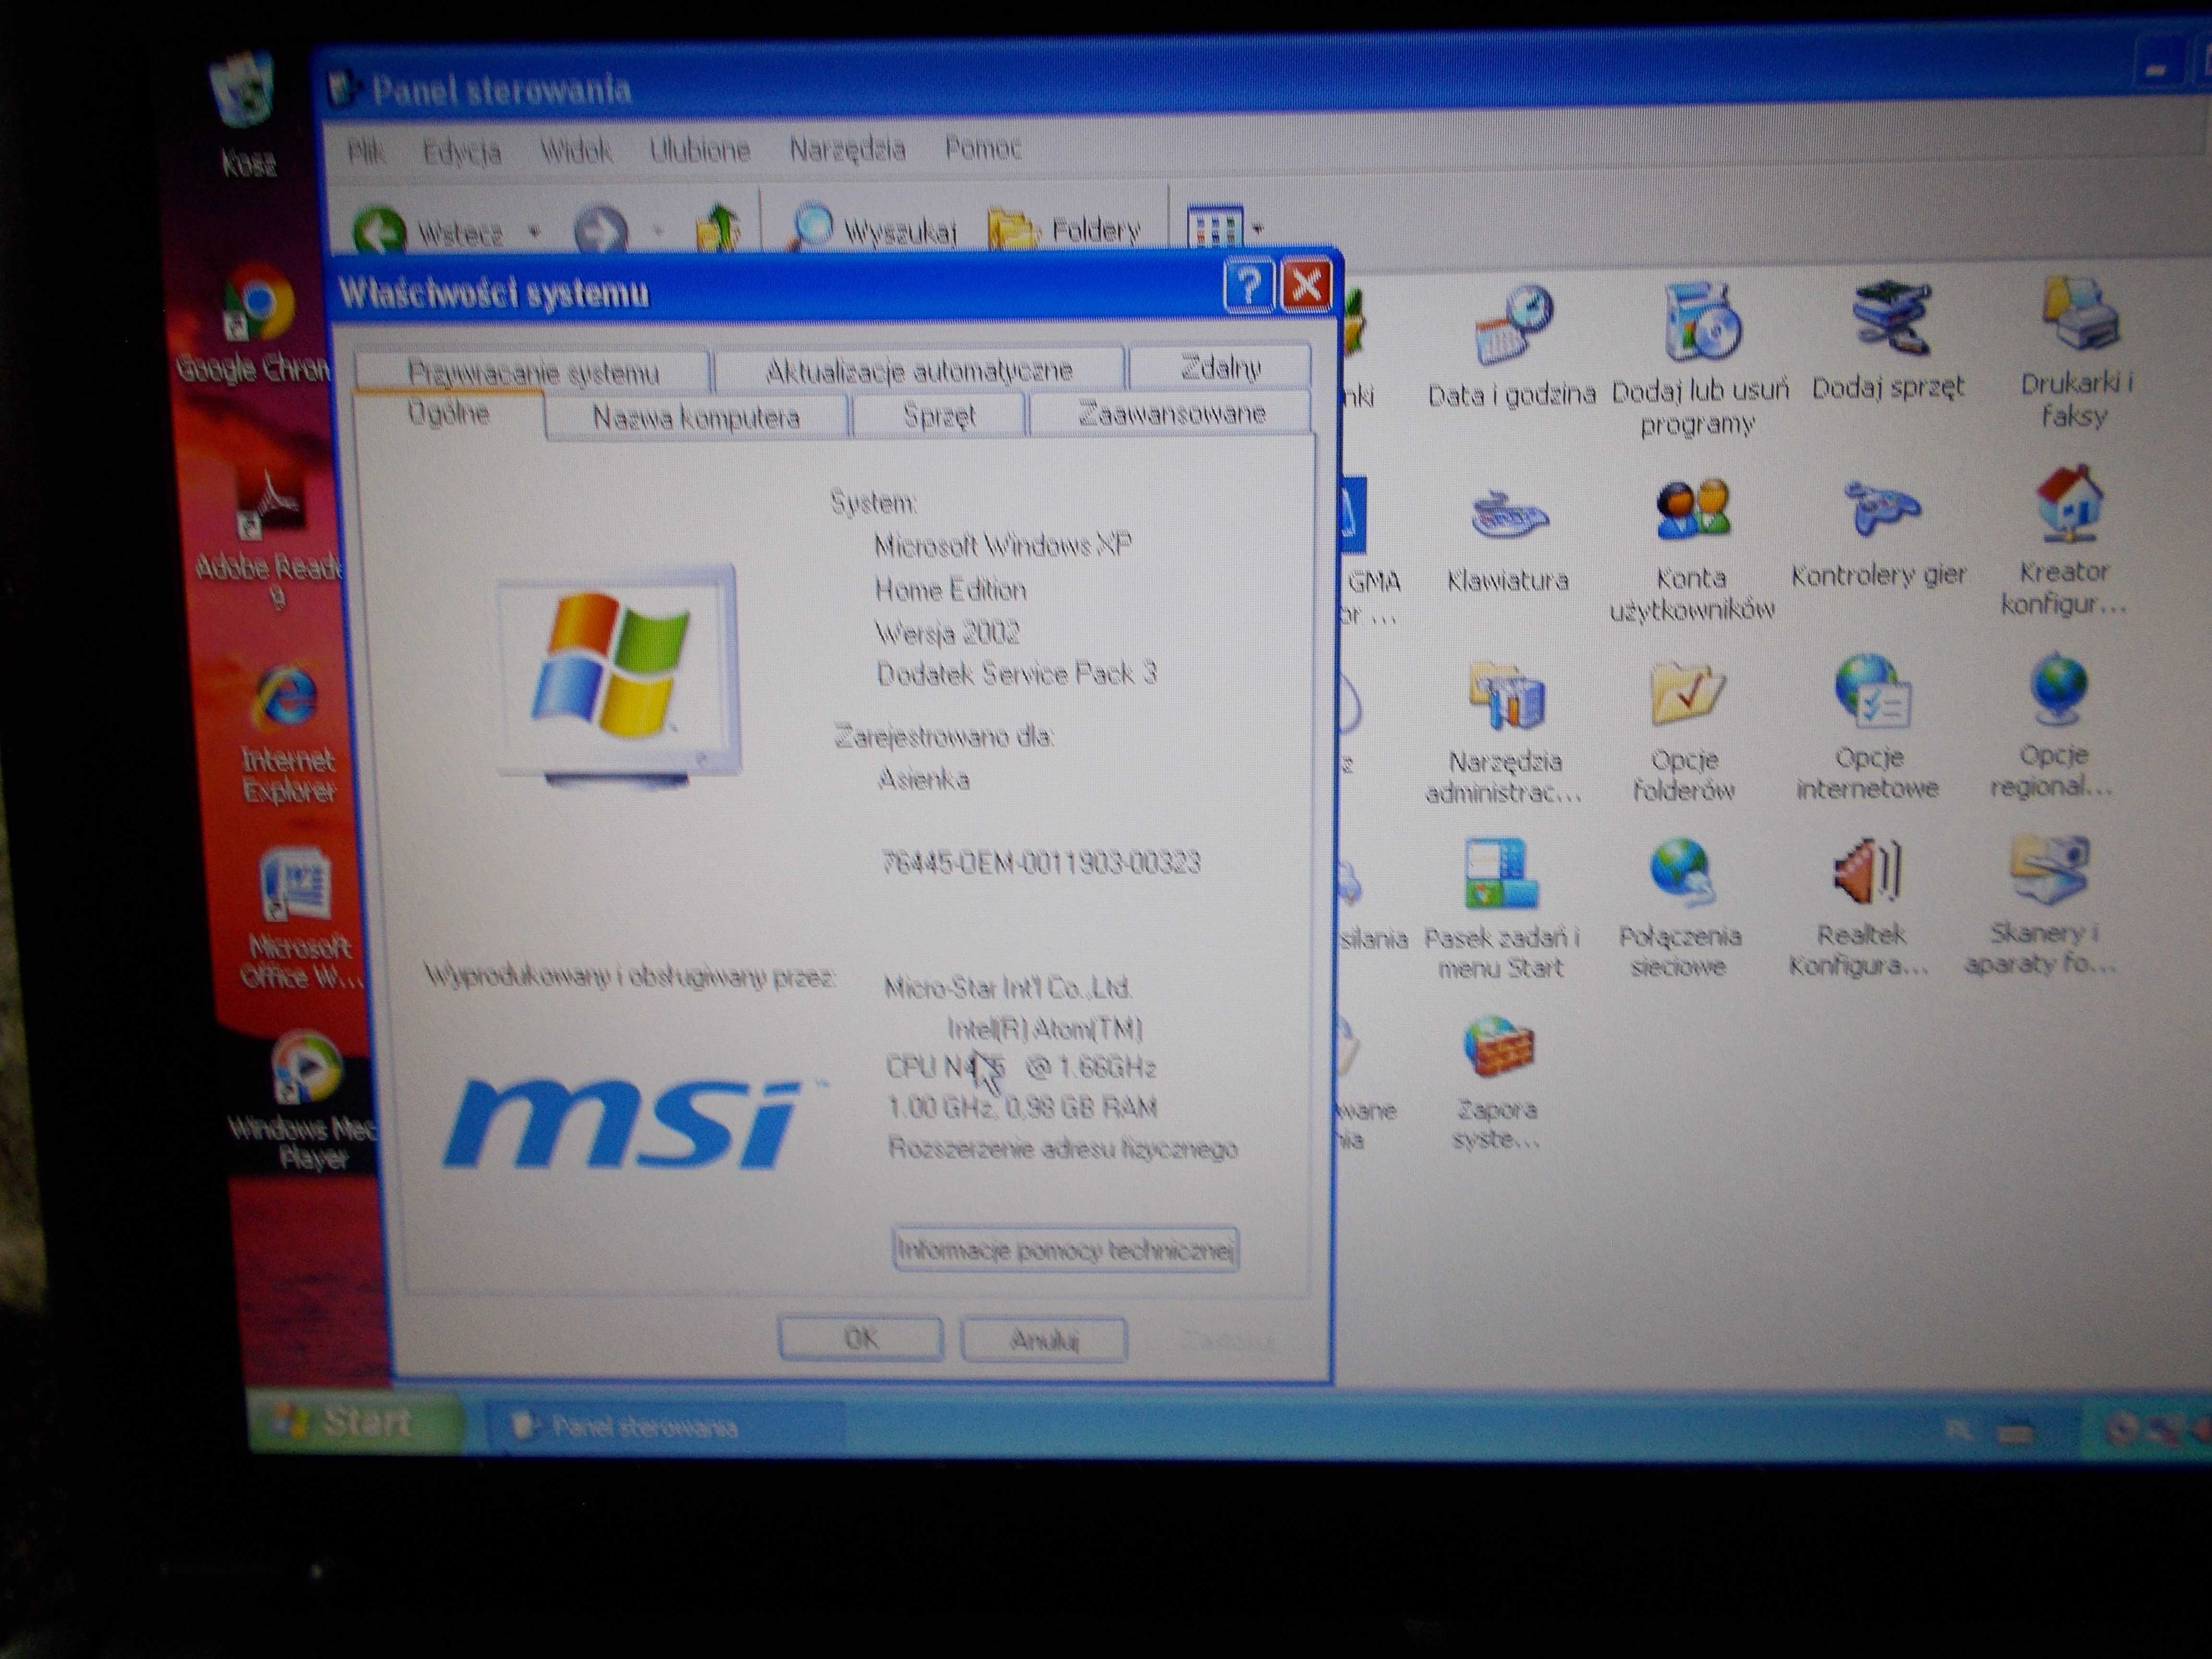Open the Edycja menu
This screenshot has height=1659, width=2212.
pyautogui.click(x=462, y=153)
